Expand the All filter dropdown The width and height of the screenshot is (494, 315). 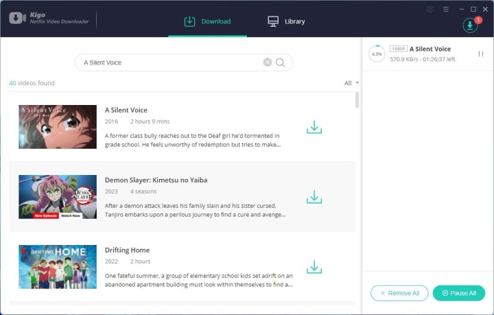pyautogui.click(x=351, y=83)
